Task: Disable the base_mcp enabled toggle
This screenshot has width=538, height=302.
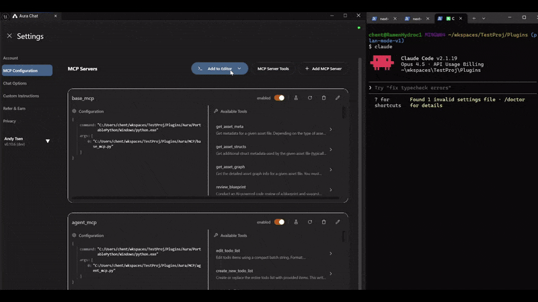Action: pyautogui.click(x=278, y=98)
